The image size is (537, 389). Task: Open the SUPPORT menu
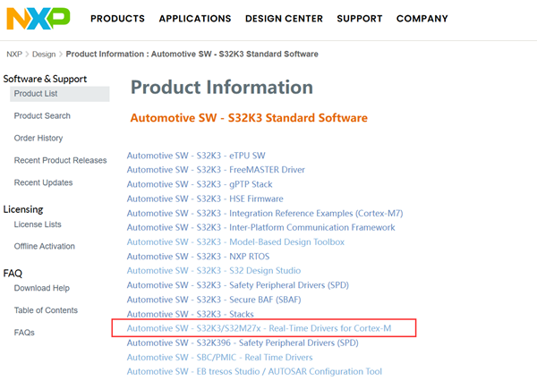click(x=360, y=19)
